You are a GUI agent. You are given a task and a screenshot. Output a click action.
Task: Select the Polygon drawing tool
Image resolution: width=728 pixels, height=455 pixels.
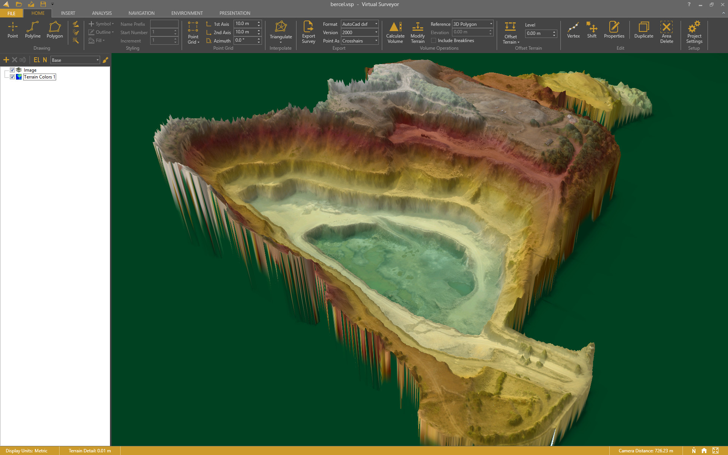point(55,30)
